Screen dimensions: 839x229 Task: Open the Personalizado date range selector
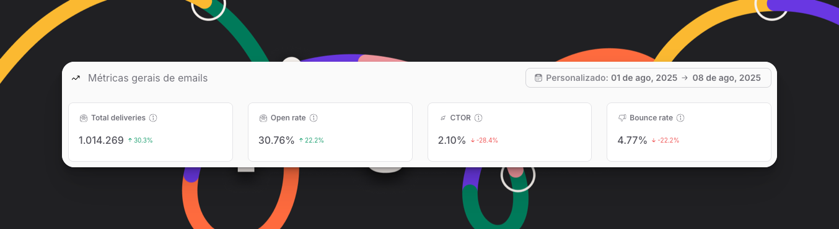[648, 78]
